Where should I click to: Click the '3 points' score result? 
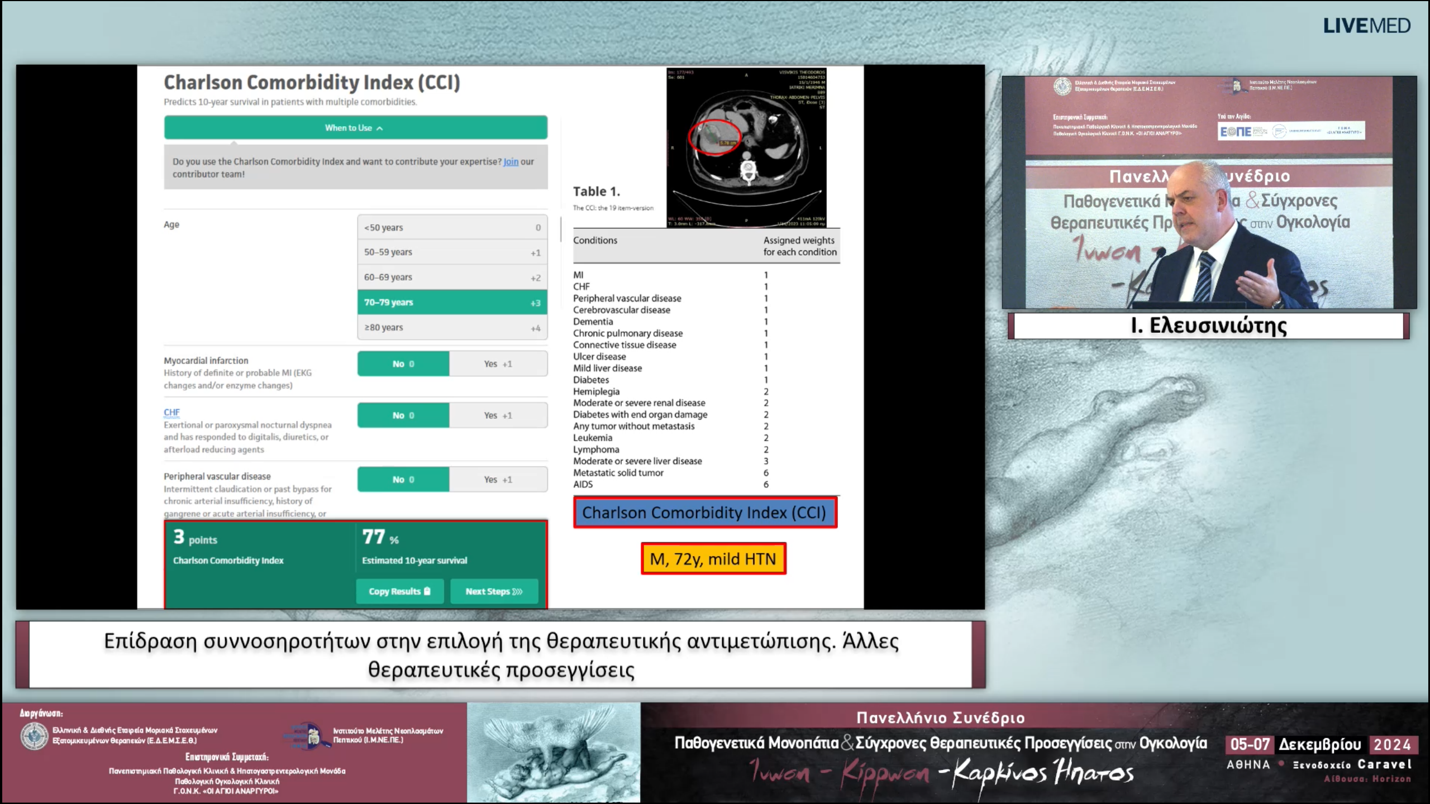coord(228,547)
